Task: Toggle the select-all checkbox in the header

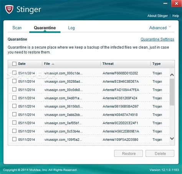Action: pos(14,64)
